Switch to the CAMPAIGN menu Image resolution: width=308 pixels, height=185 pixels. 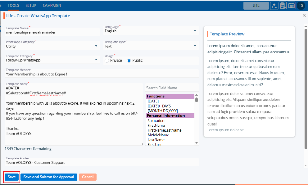[52, 5]
